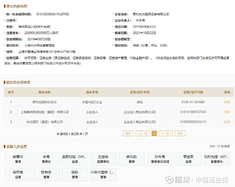Screen dimensions: 235x187
Task: Click the 证照/证件号码 column header
Action: pos(193,92)
